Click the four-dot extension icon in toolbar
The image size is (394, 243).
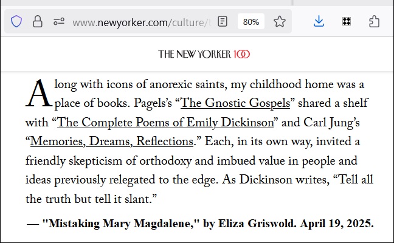tap(346, 22)
